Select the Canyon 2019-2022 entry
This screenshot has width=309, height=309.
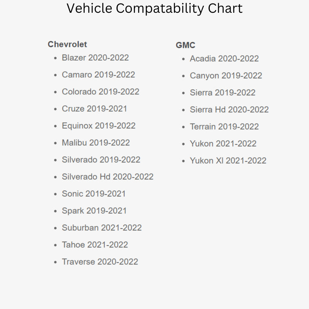226,76
